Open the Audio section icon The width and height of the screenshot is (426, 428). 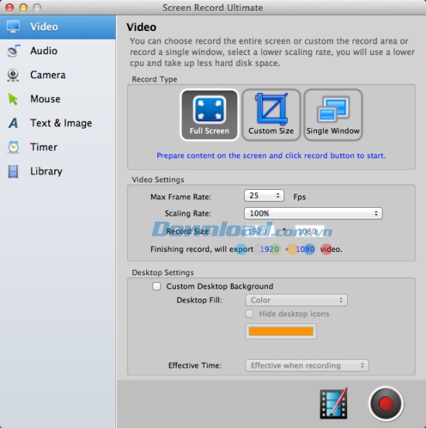point(14,50)
